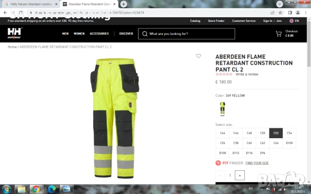The width and height of the screenshot is (311, 194).
Task: Open the picture viewer taskbar icon
Action: coord(67,189)
